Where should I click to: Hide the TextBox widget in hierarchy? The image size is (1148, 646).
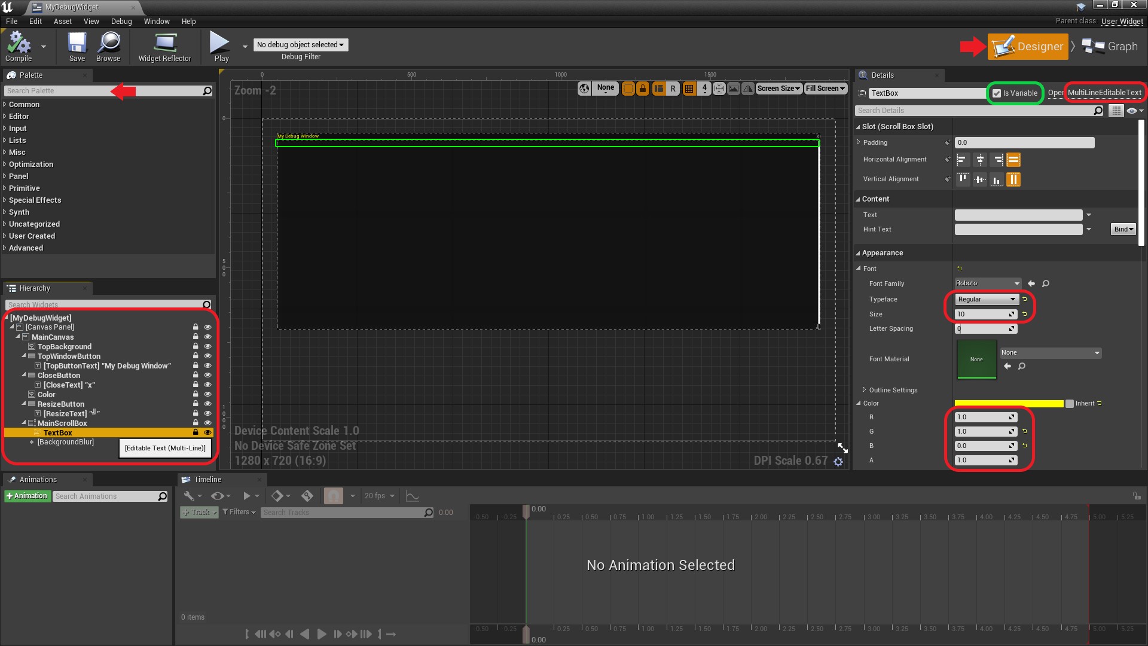(207, 432)
